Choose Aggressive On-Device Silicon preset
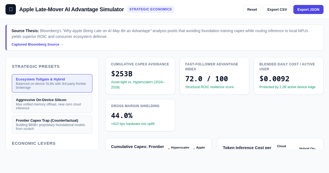 click(52, 104)
